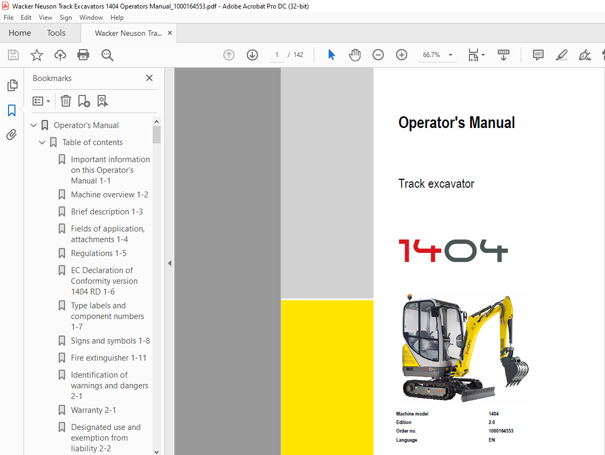Image resolution: width=605 pixels, height=455 pixels.
Task: Click the cloud upload icon
Action: pyautogui.click(x=60, y=55)
